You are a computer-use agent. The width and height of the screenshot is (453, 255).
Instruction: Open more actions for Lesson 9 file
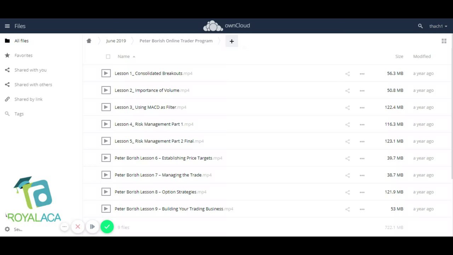click(362, 209)
